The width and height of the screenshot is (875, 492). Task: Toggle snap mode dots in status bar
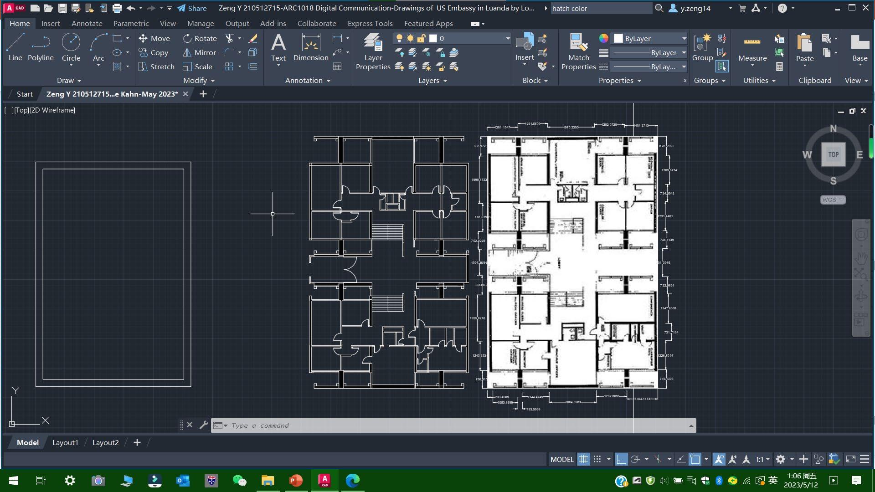pyautogui.click(x=597, y=459)
